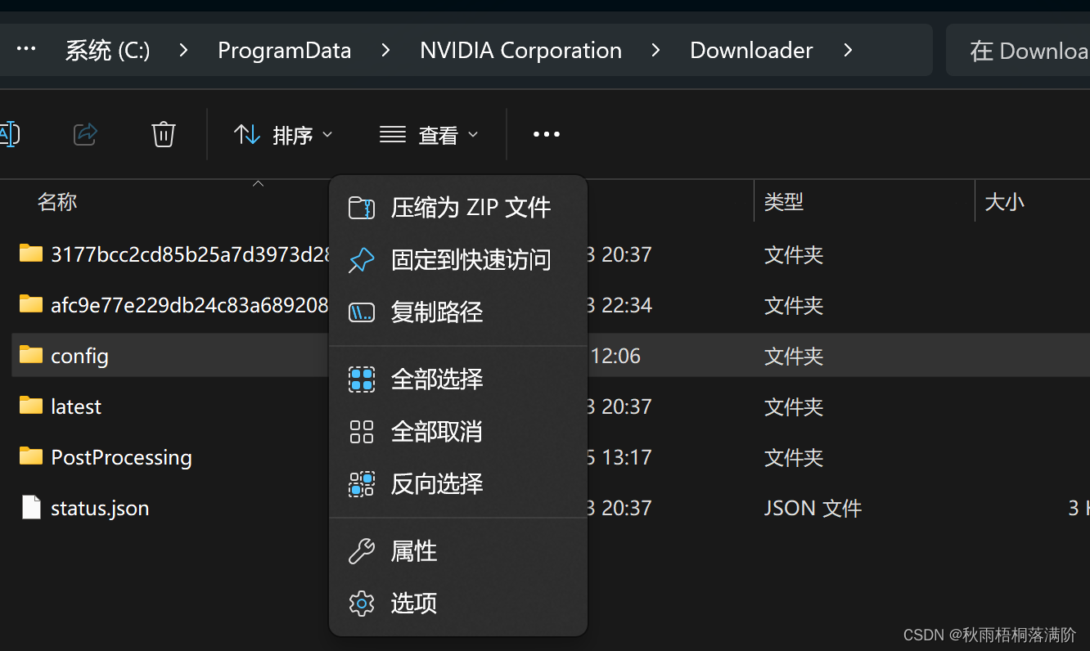The width and height of the screenshot is (1090, 651).
Task: Click the status.json file icon
Action: tap(31, 507)
